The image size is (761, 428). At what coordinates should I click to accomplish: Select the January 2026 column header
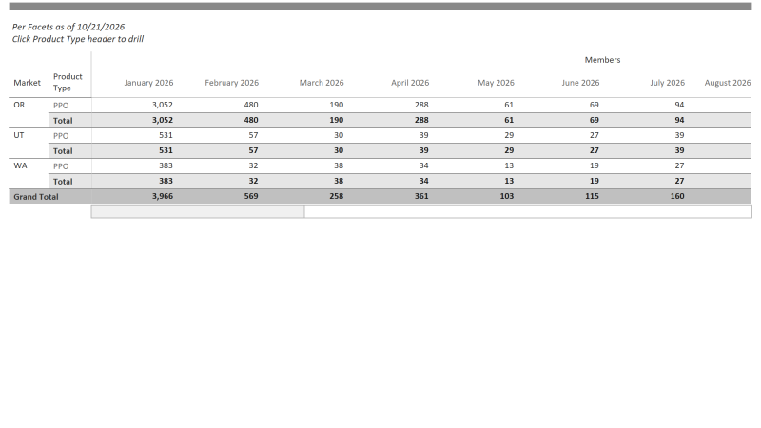(x=148, y=83)
